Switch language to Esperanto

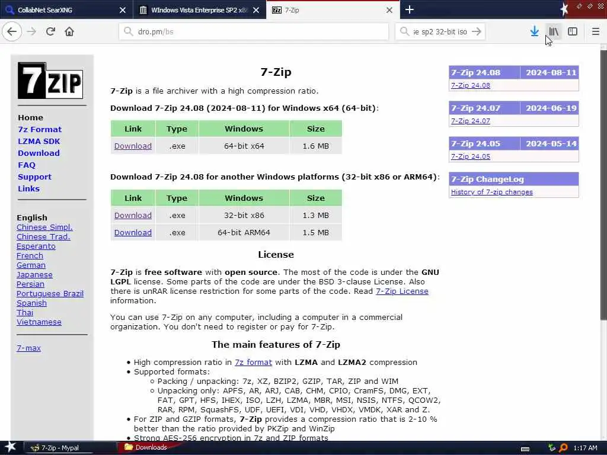36,246
